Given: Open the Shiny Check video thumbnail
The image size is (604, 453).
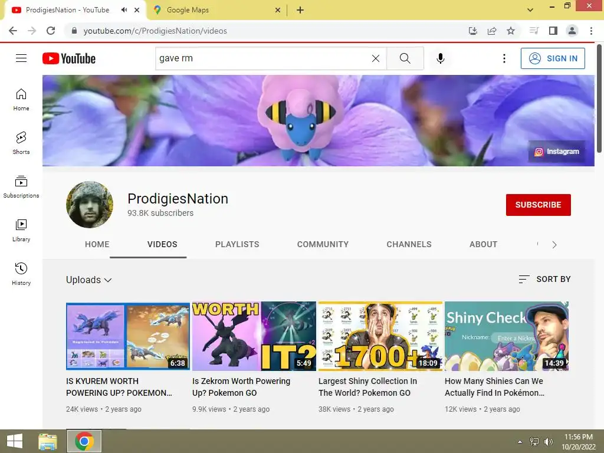Looking at the screenshot, I should point(507,336).
